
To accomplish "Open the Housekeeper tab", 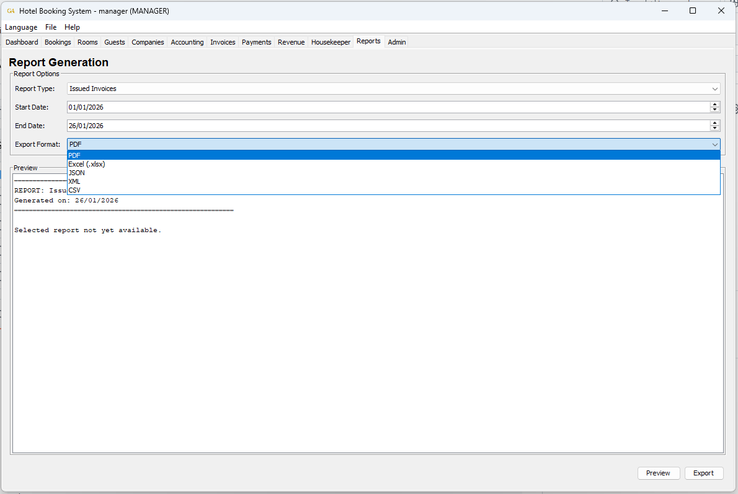I will pyautogui.click(x=331, y=42).
